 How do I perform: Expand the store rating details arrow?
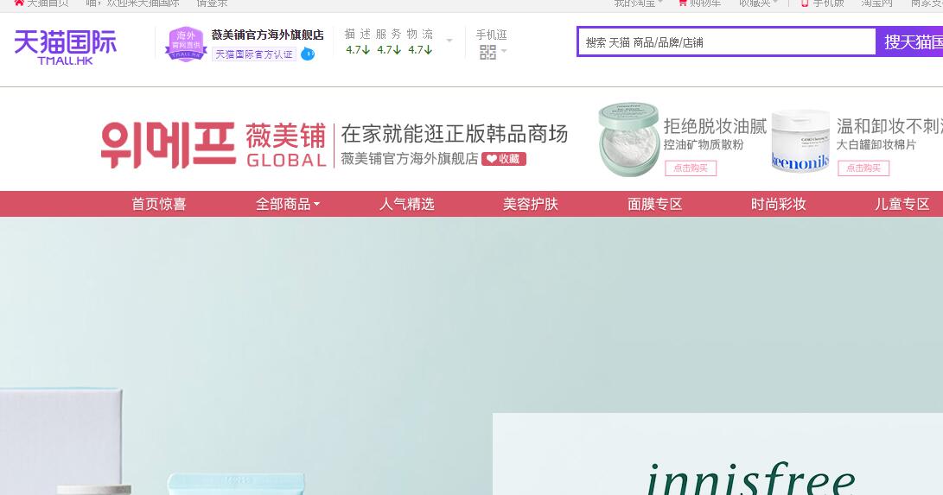click(449, 41)
